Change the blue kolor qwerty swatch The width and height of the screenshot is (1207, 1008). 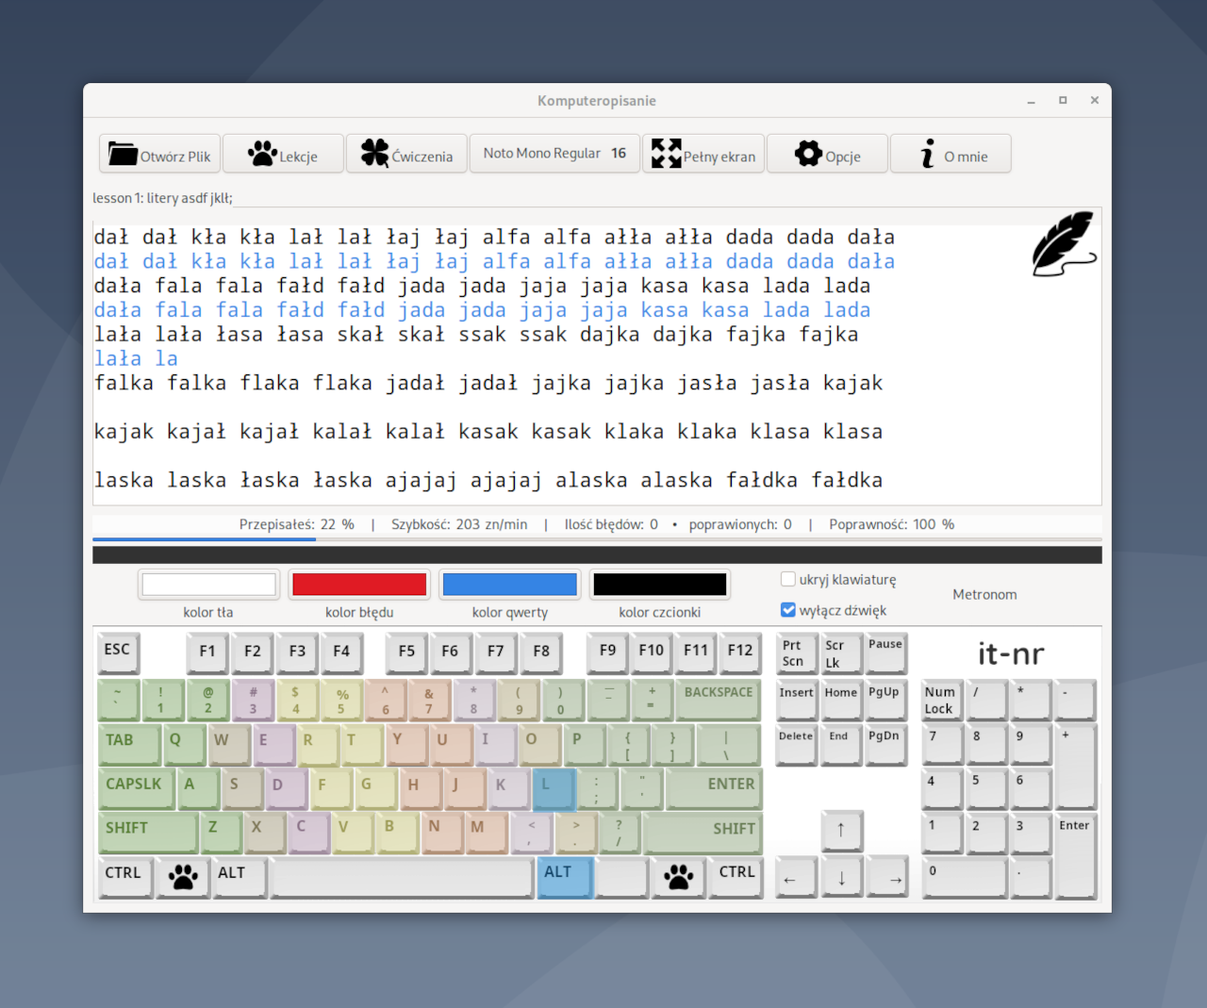pyautogui.click(x=510, y=585)
